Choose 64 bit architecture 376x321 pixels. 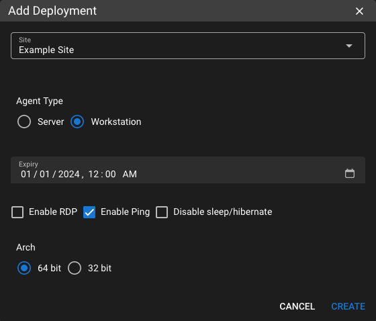coord(24,268)
